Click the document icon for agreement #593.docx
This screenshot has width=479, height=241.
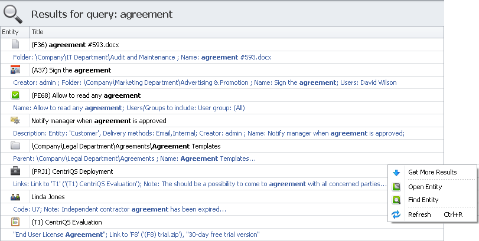click(x=15, y=44)
